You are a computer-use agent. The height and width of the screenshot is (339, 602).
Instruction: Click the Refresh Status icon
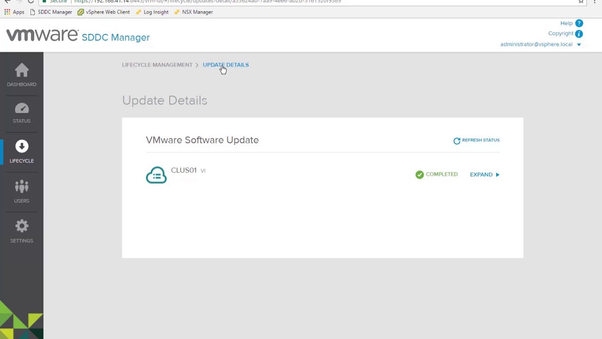click(456, 140)
